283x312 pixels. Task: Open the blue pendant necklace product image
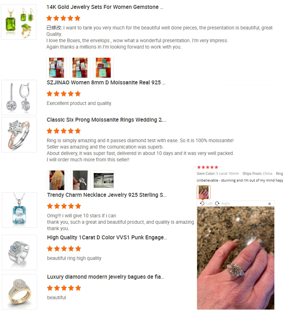click(19, 210)
